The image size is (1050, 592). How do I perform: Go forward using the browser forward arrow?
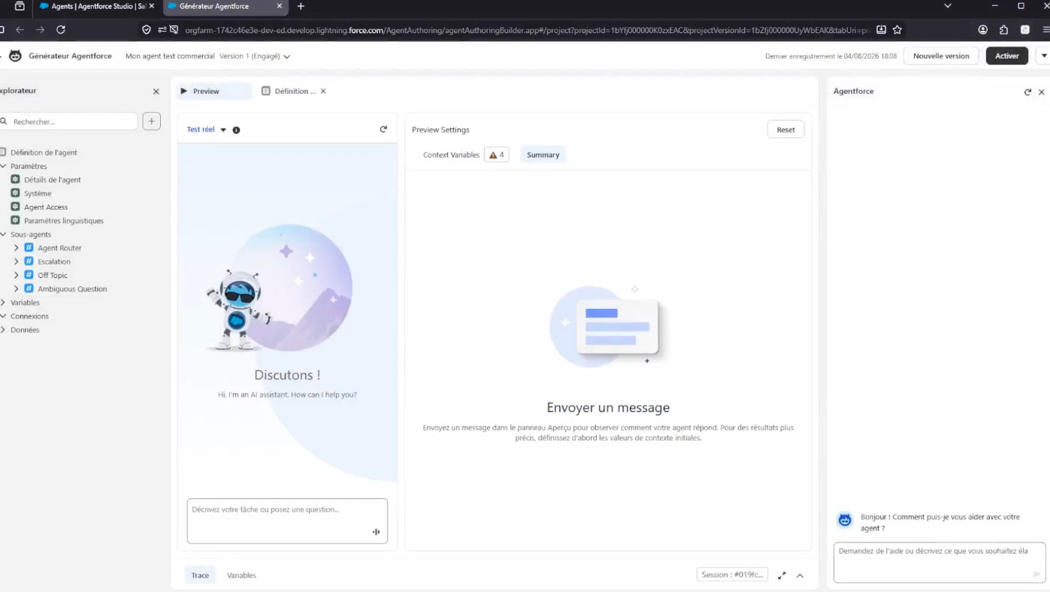coord(41,30)
